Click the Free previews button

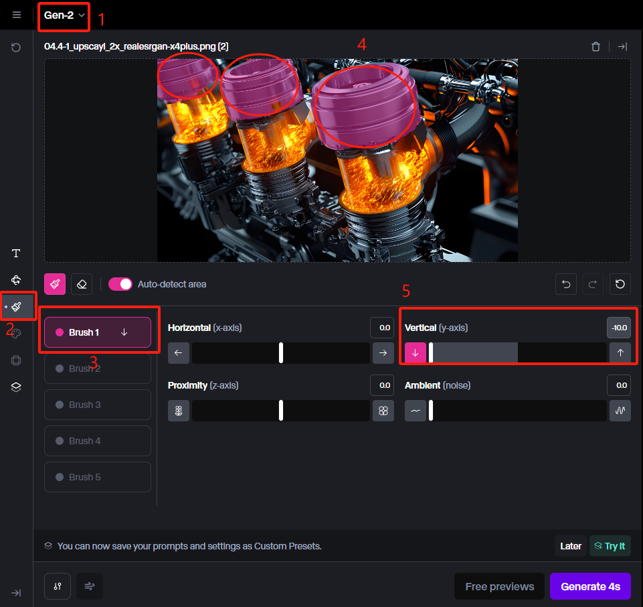(x=499, y=586)
